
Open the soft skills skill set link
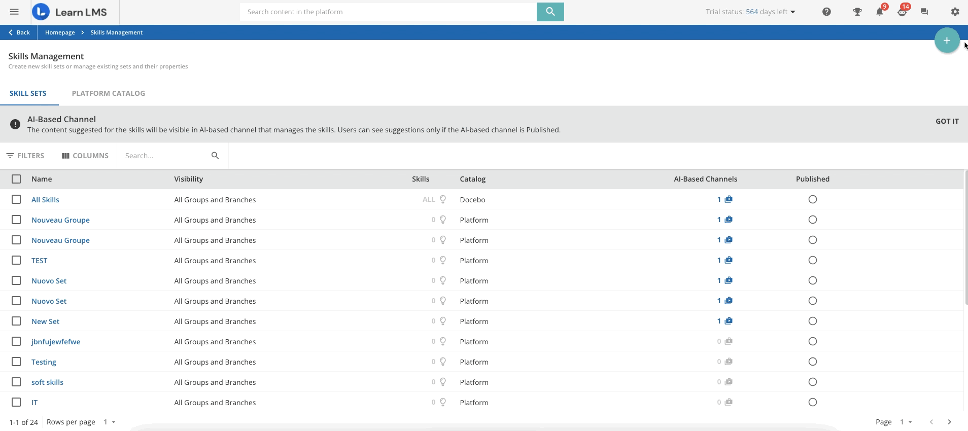coord(47,382)
